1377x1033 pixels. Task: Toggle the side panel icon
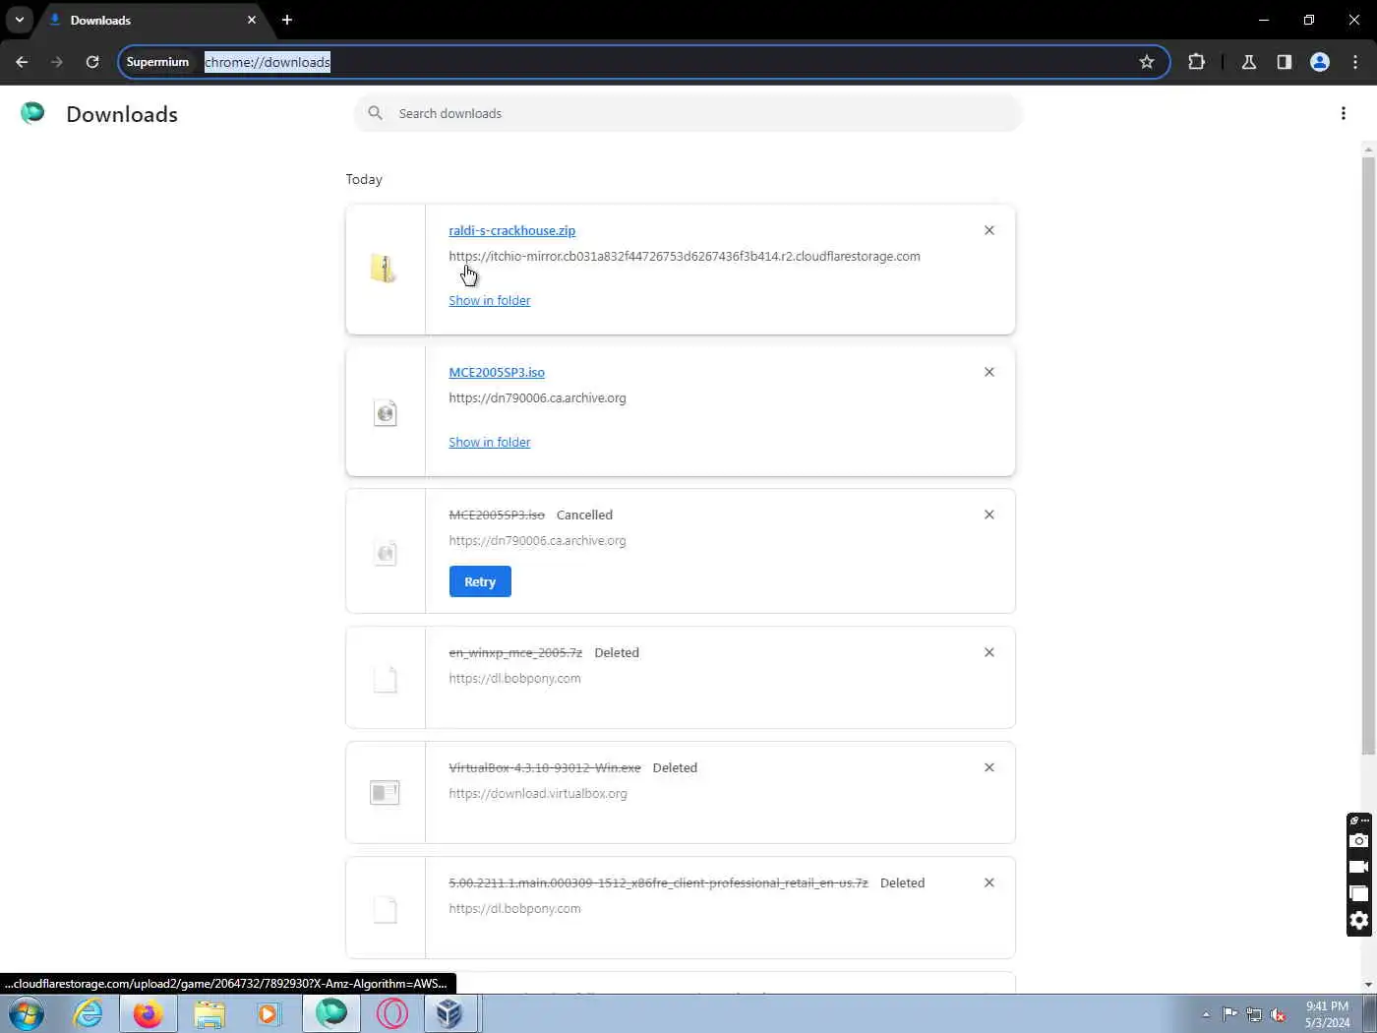(x=1285, y=62)
